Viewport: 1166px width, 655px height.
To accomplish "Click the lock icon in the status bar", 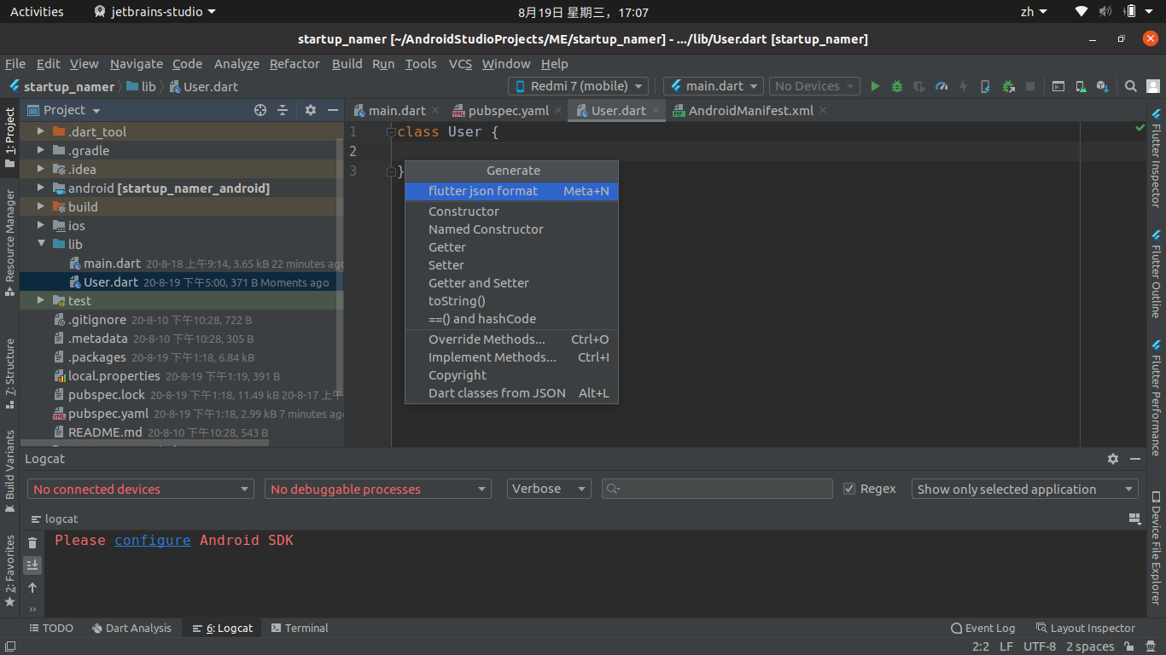I will 1129,647.
